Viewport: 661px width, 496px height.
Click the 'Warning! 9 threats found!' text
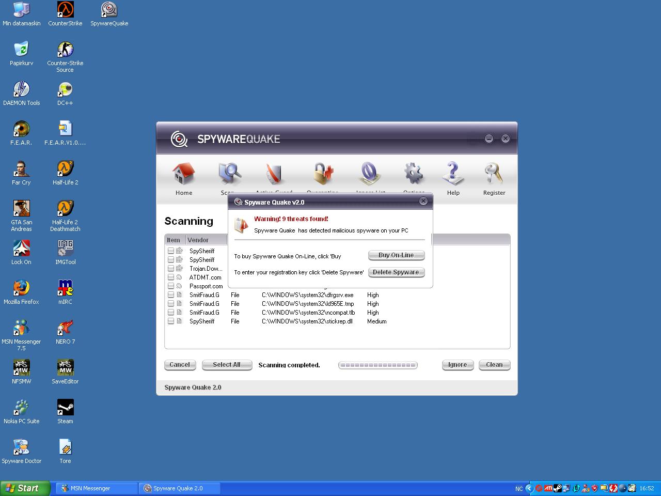click(291, 219)
